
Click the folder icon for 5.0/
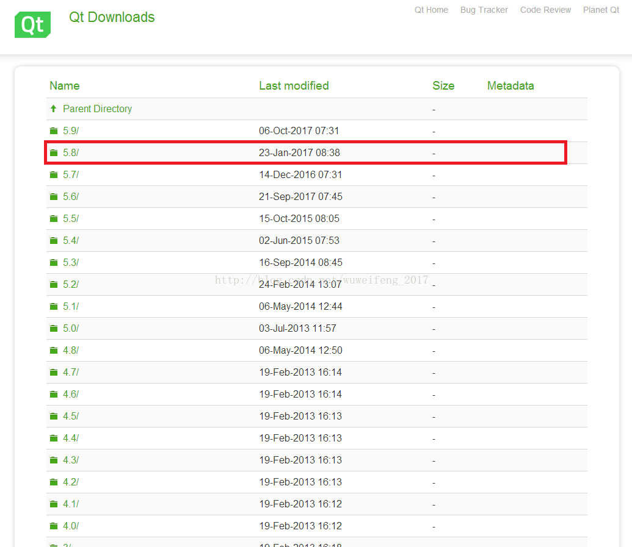pos(54,328)
